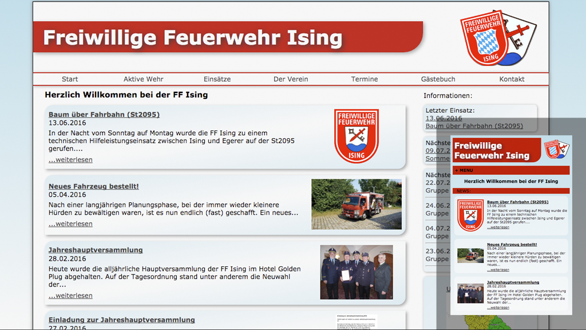Open the Der Verein menu item
Image resolution: width=586 pixels, height=330 pixels.
(291, 79)
